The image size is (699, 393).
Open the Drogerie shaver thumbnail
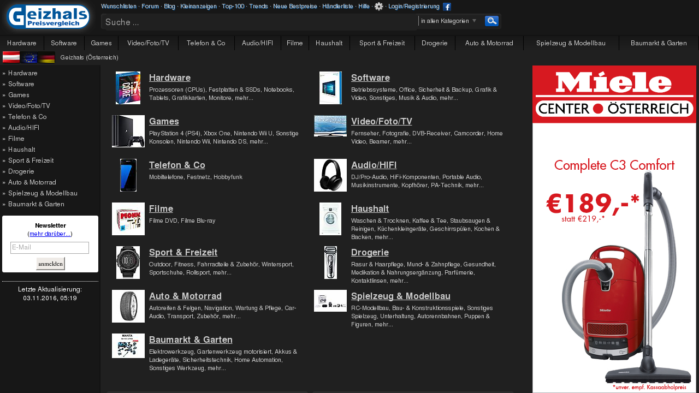pyautogui.click(x=330, y=263)
